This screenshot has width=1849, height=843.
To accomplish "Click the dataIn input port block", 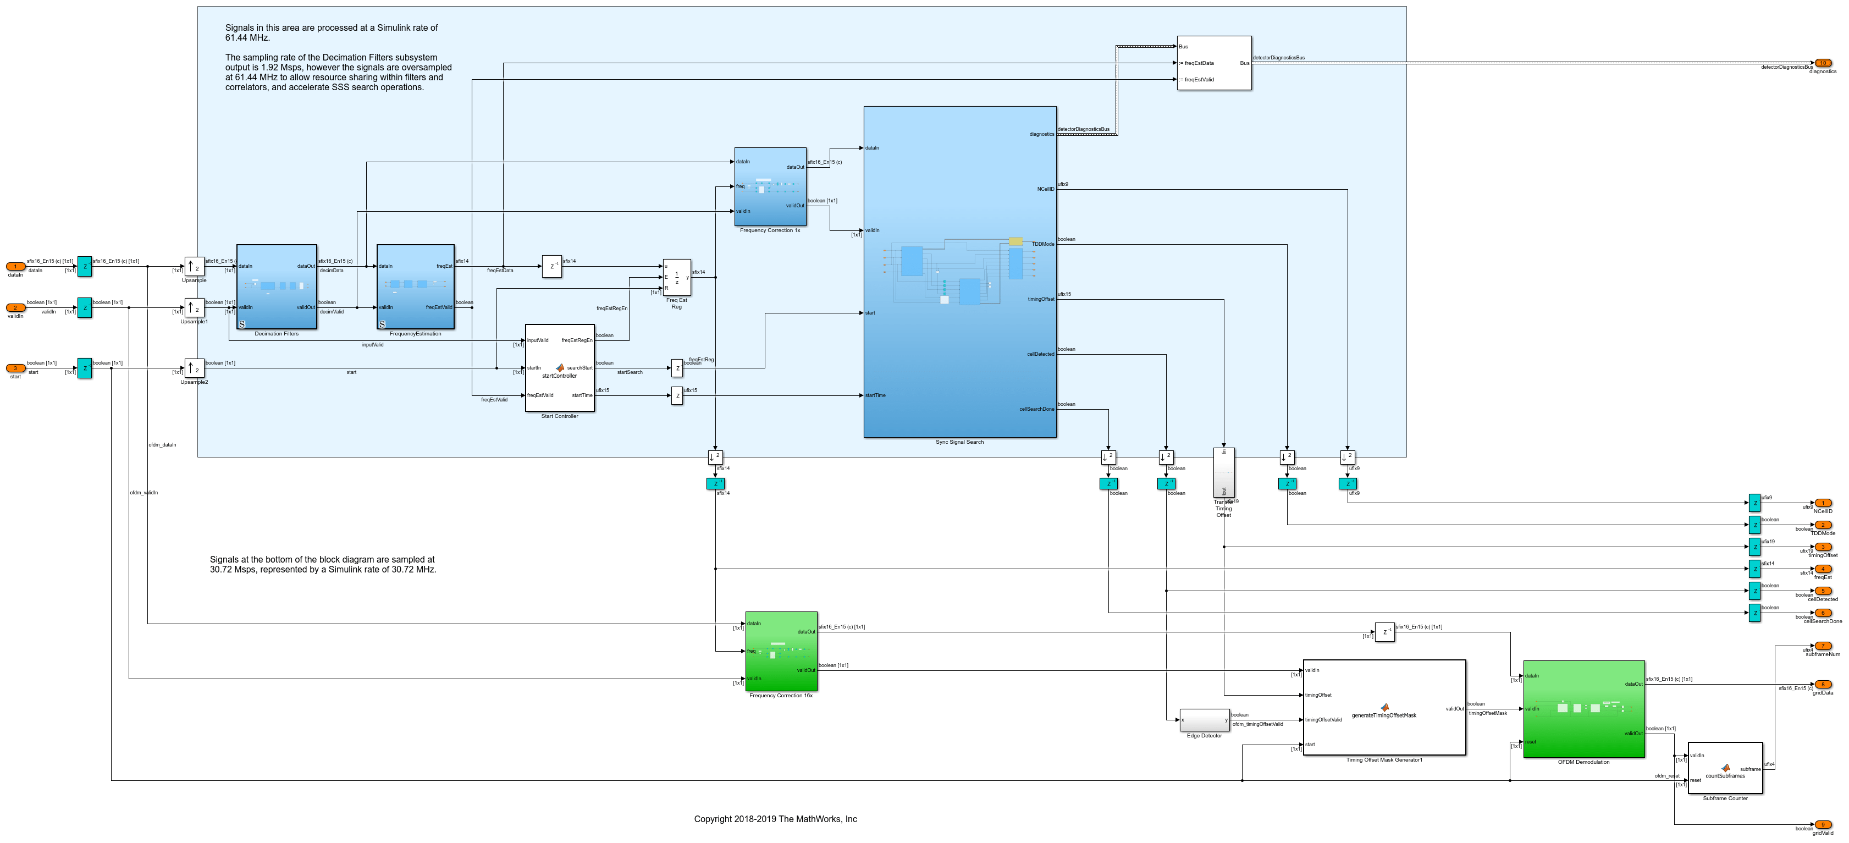I will 15,267.
